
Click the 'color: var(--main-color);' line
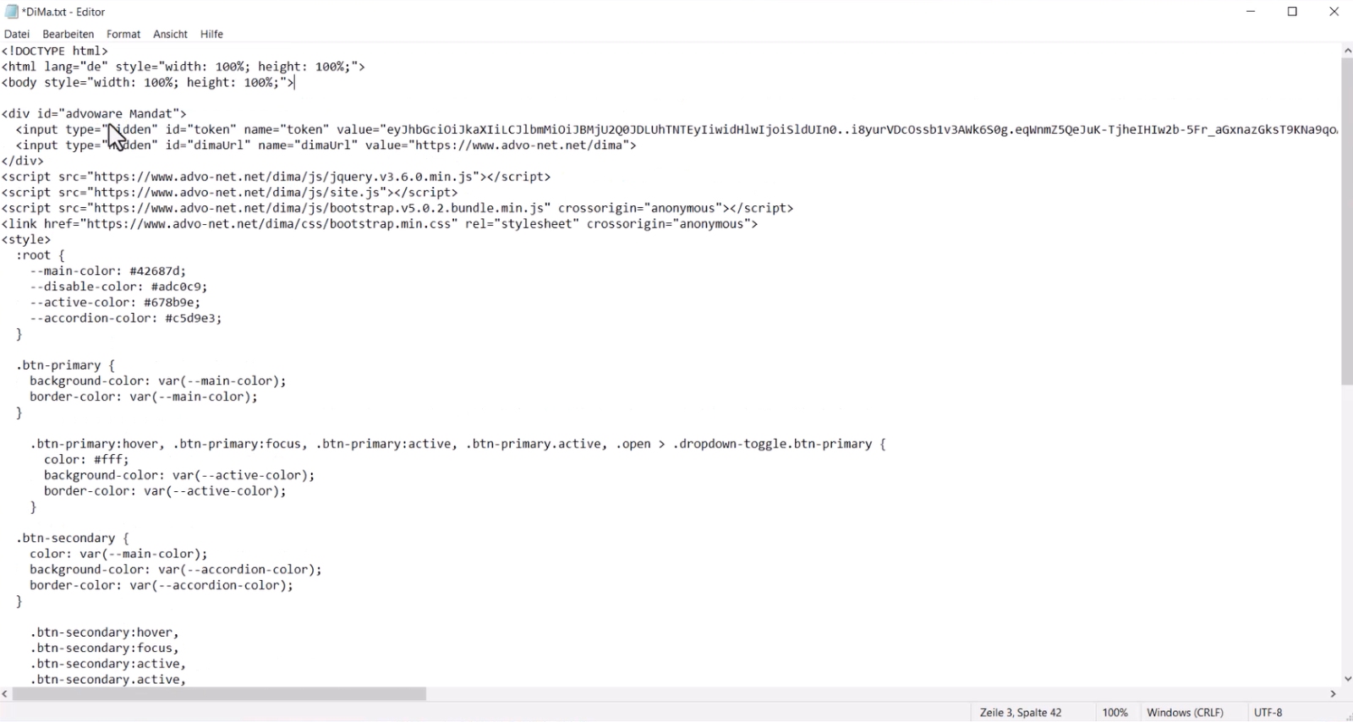[118, 554]
